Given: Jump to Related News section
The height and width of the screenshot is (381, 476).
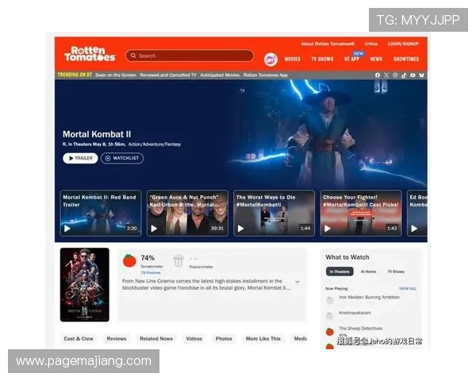Looking at the screenshot, I should coord(156,339).
